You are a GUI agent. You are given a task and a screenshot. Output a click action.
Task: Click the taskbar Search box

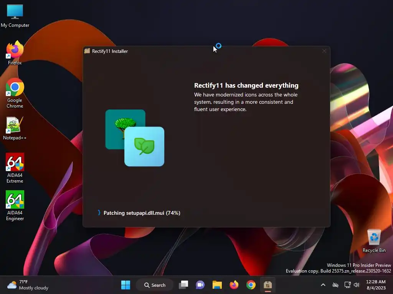pos(155,285)
